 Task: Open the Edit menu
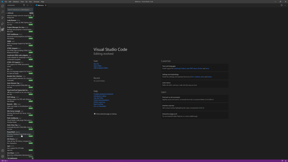(x=10, y=2)
